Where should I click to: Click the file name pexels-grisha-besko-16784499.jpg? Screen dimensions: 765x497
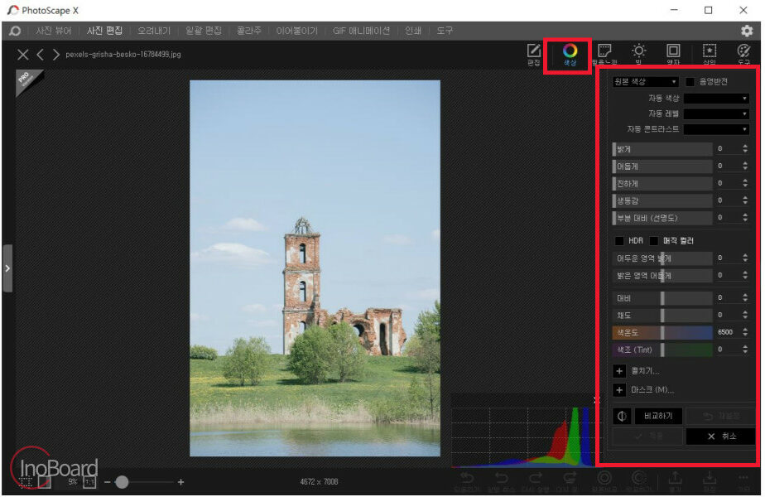[123, 54]
